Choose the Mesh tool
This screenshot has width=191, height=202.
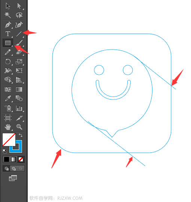[8, 89]
